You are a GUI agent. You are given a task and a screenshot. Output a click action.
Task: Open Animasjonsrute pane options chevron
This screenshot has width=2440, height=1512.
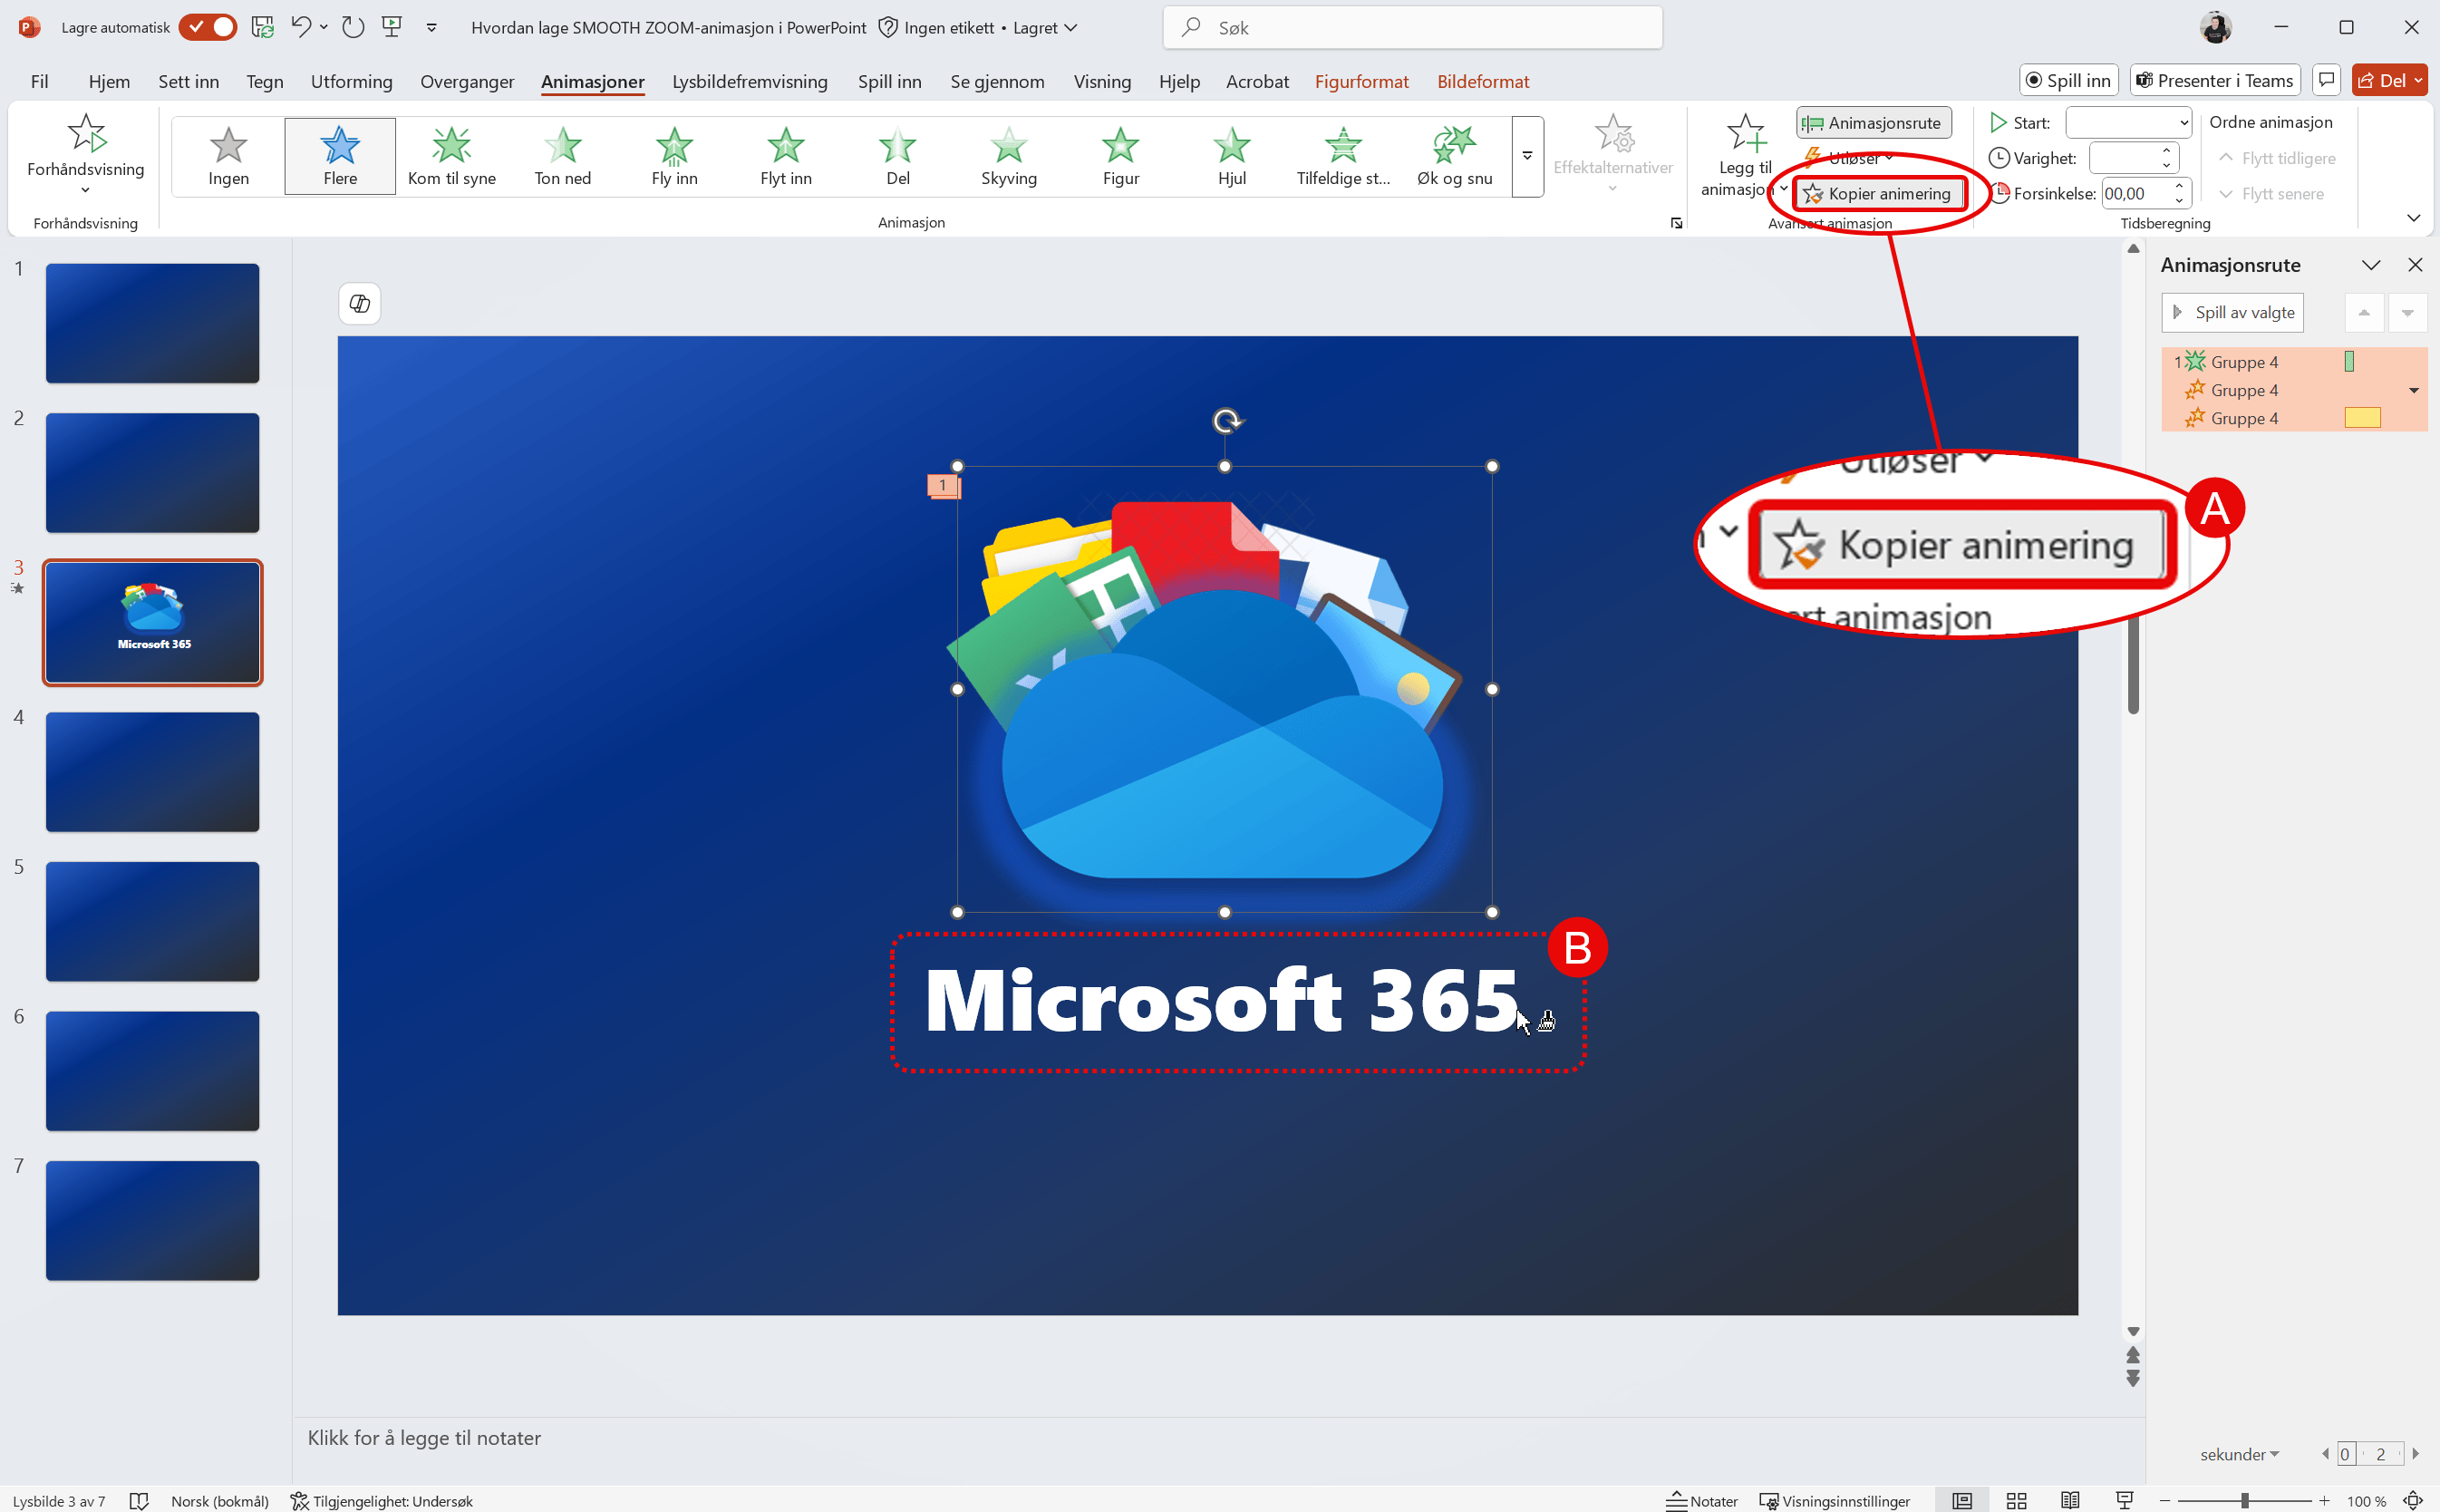coord(2371,265)
